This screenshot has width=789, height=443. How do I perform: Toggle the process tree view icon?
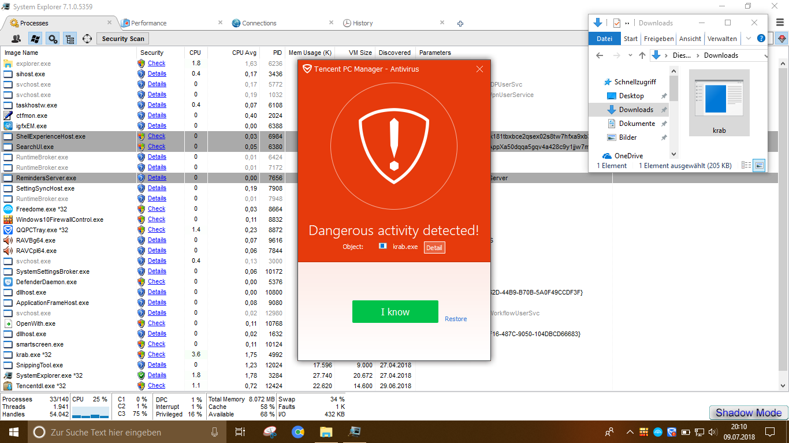[x=70, y=39]
